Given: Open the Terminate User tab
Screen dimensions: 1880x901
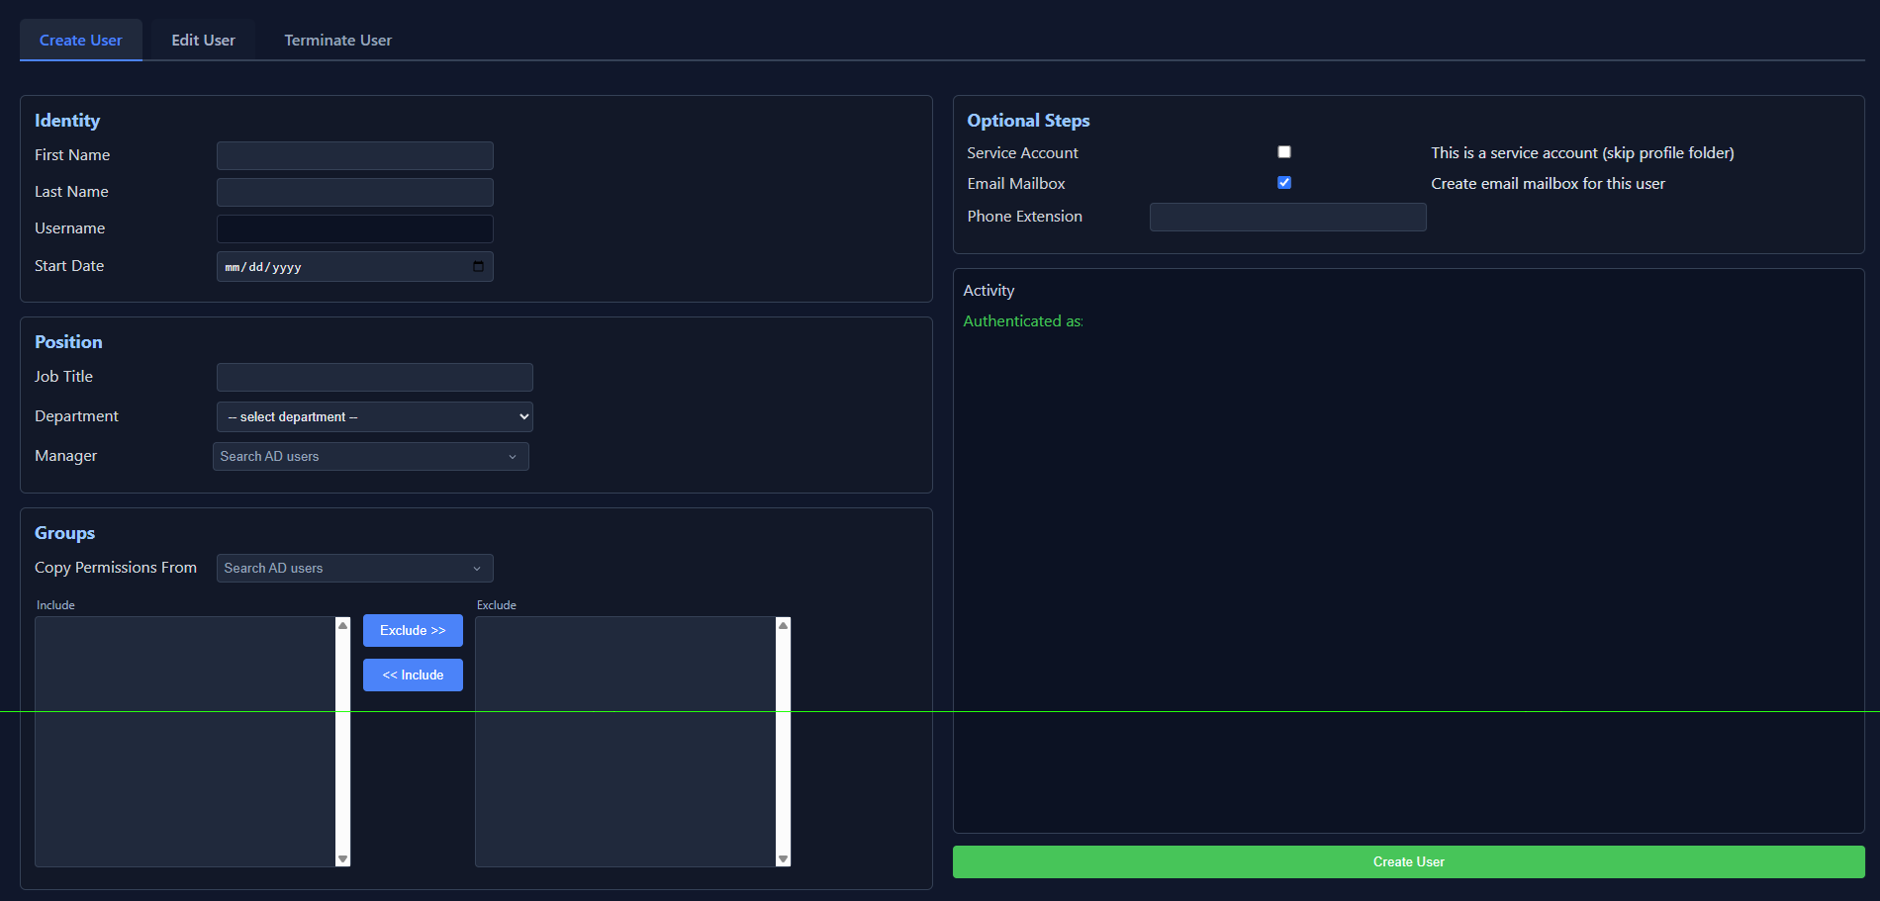Looking at the screenshot, I should [x=338, y=40].
